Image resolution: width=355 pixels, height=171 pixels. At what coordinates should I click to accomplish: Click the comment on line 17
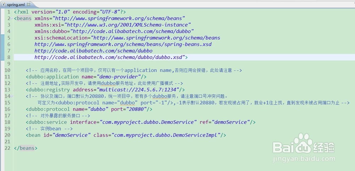click(58, 116)
